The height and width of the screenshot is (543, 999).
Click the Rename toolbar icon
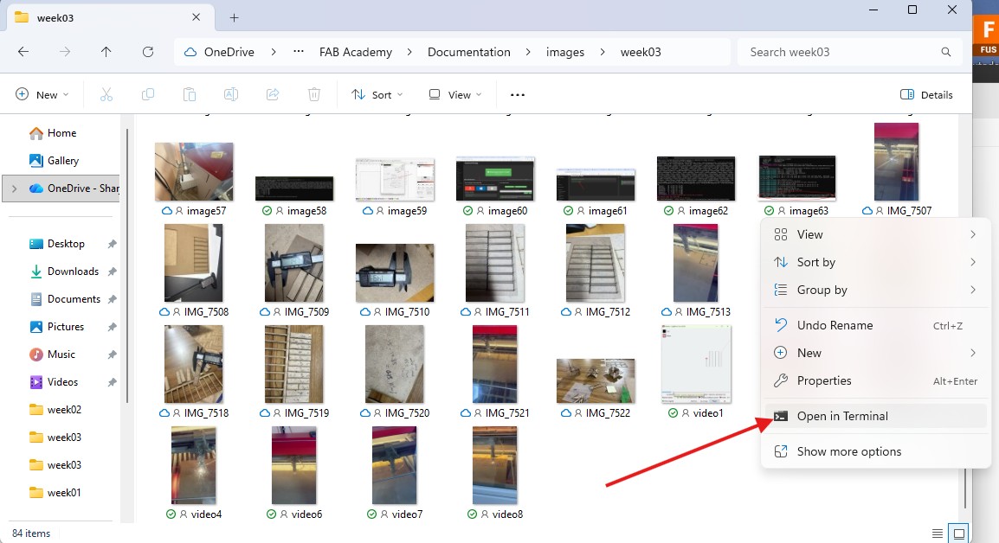click(x=231, y=95)
